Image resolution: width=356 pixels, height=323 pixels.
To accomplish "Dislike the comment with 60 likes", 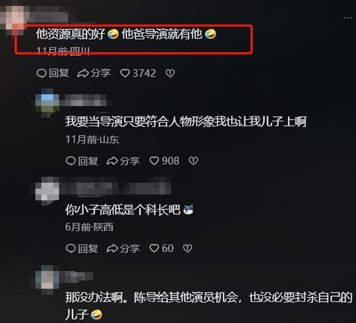I will [x=187, y=249].
